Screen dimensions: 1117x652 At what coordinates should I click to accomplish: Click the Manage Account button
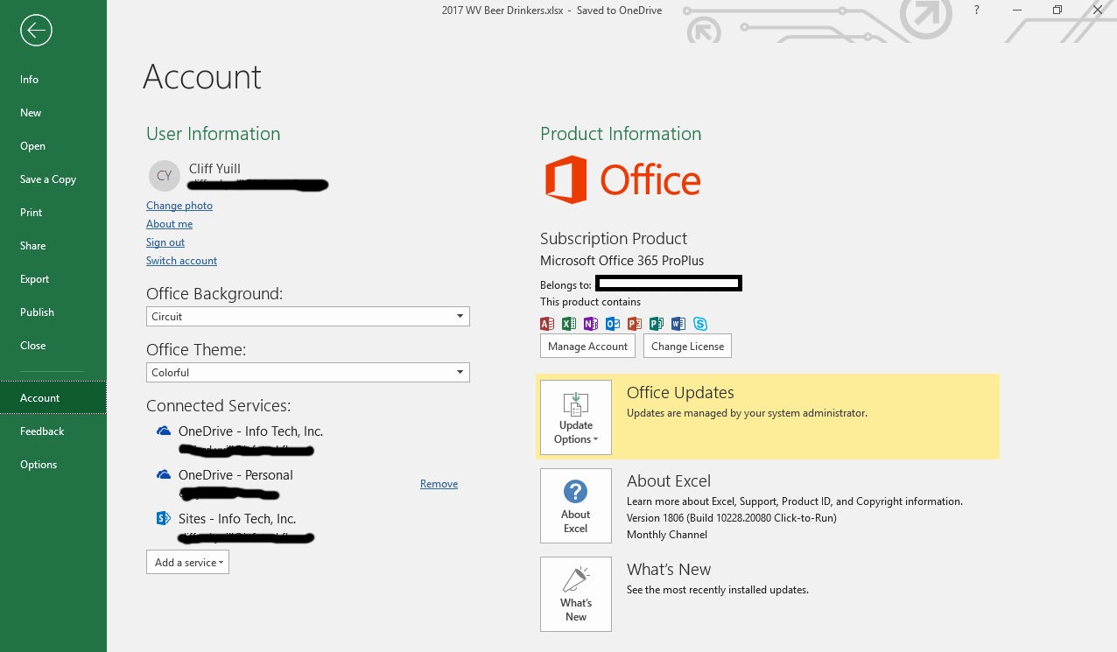(x=587, y=346)
